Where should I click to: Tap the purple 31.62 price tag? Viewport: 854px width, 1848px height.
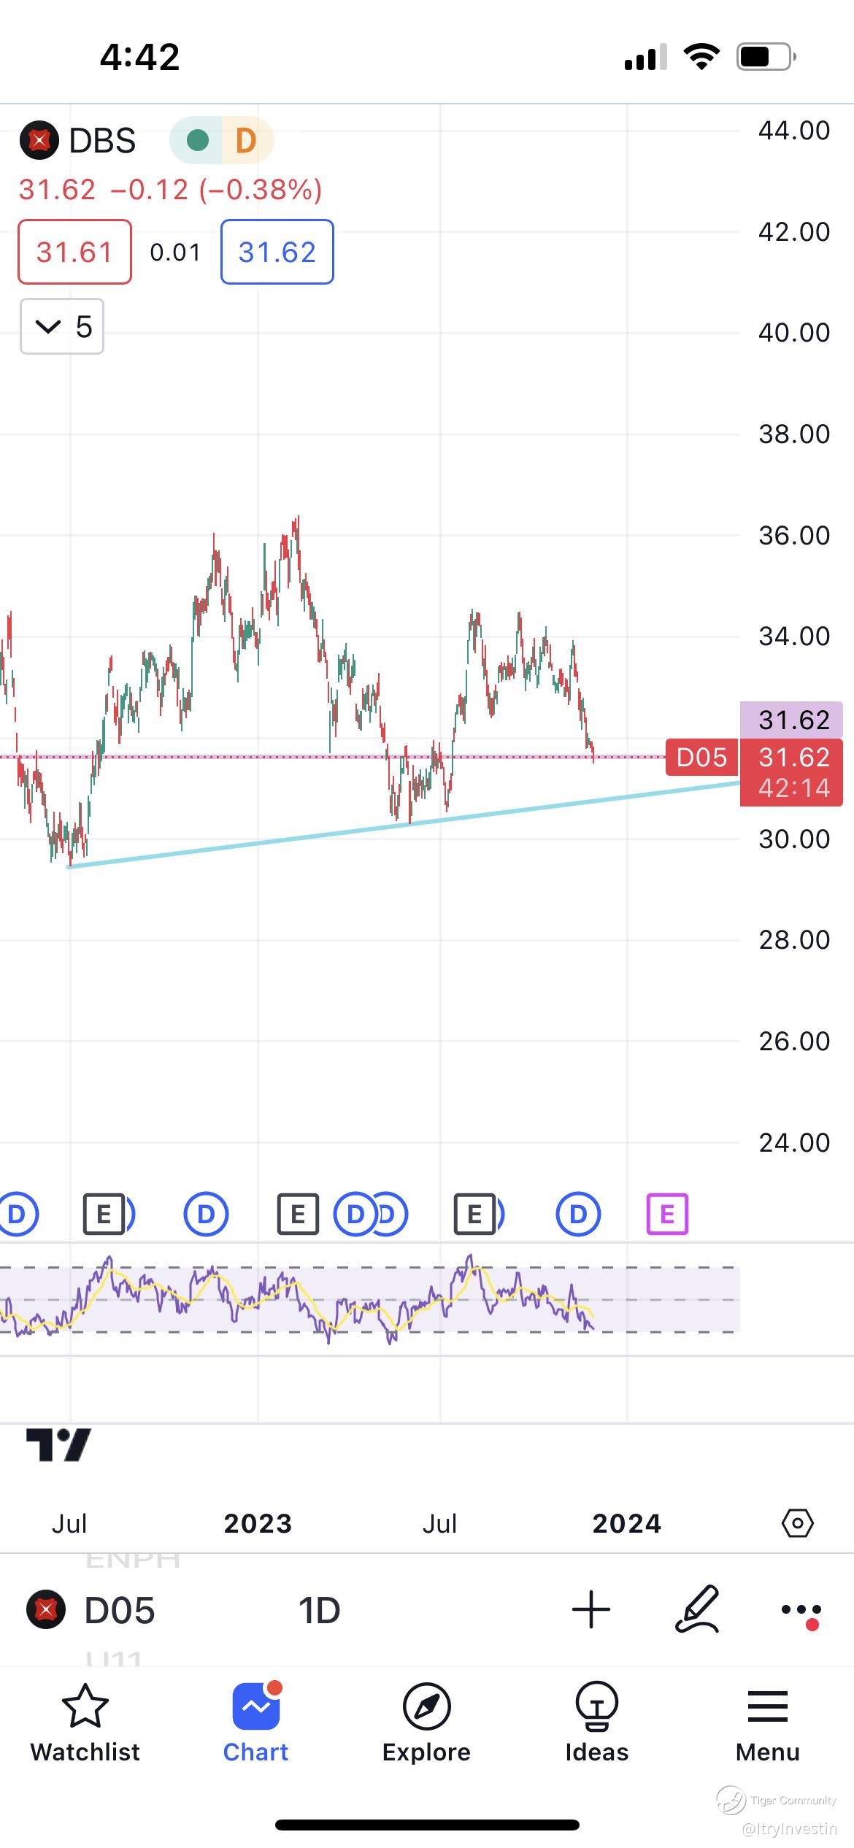[792, 720]
